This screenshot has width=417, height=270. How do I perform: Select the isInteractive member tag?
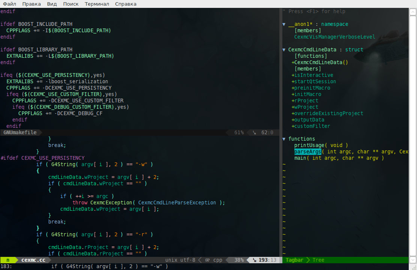pos(312,75)
